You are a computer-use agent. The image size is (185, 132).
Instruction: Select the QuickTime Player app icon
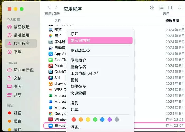click(x=51, y=72)
